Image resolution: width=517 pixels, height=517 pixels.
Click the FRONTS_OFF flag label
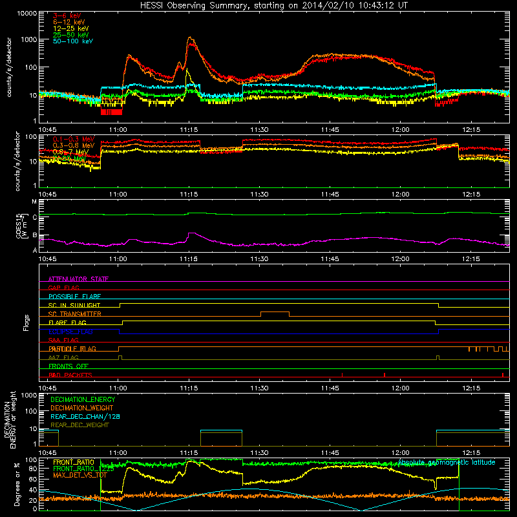(x=69, y=366)
